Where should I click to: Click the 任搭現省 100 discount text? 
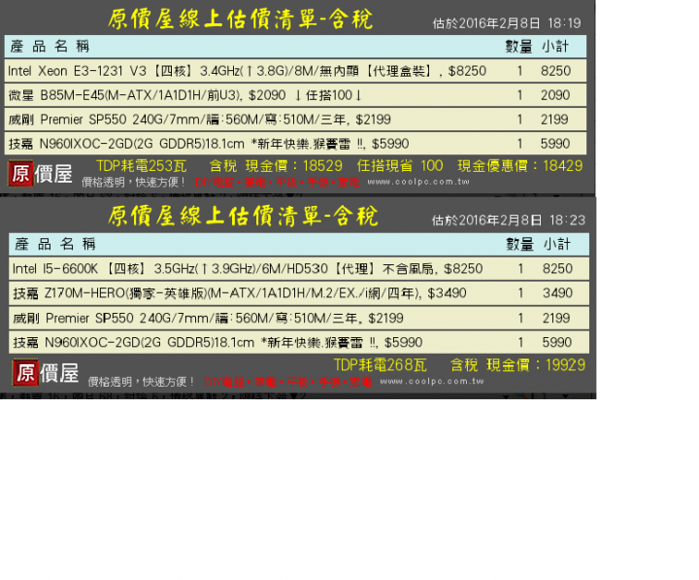point(400,166)
